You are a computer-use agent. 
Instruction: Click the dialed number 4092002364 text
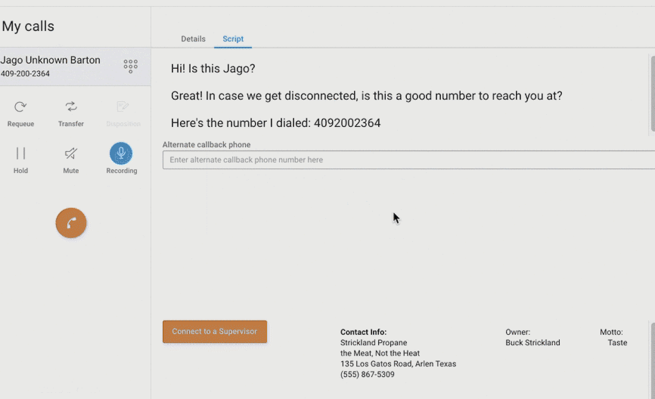tap(347, 123)
